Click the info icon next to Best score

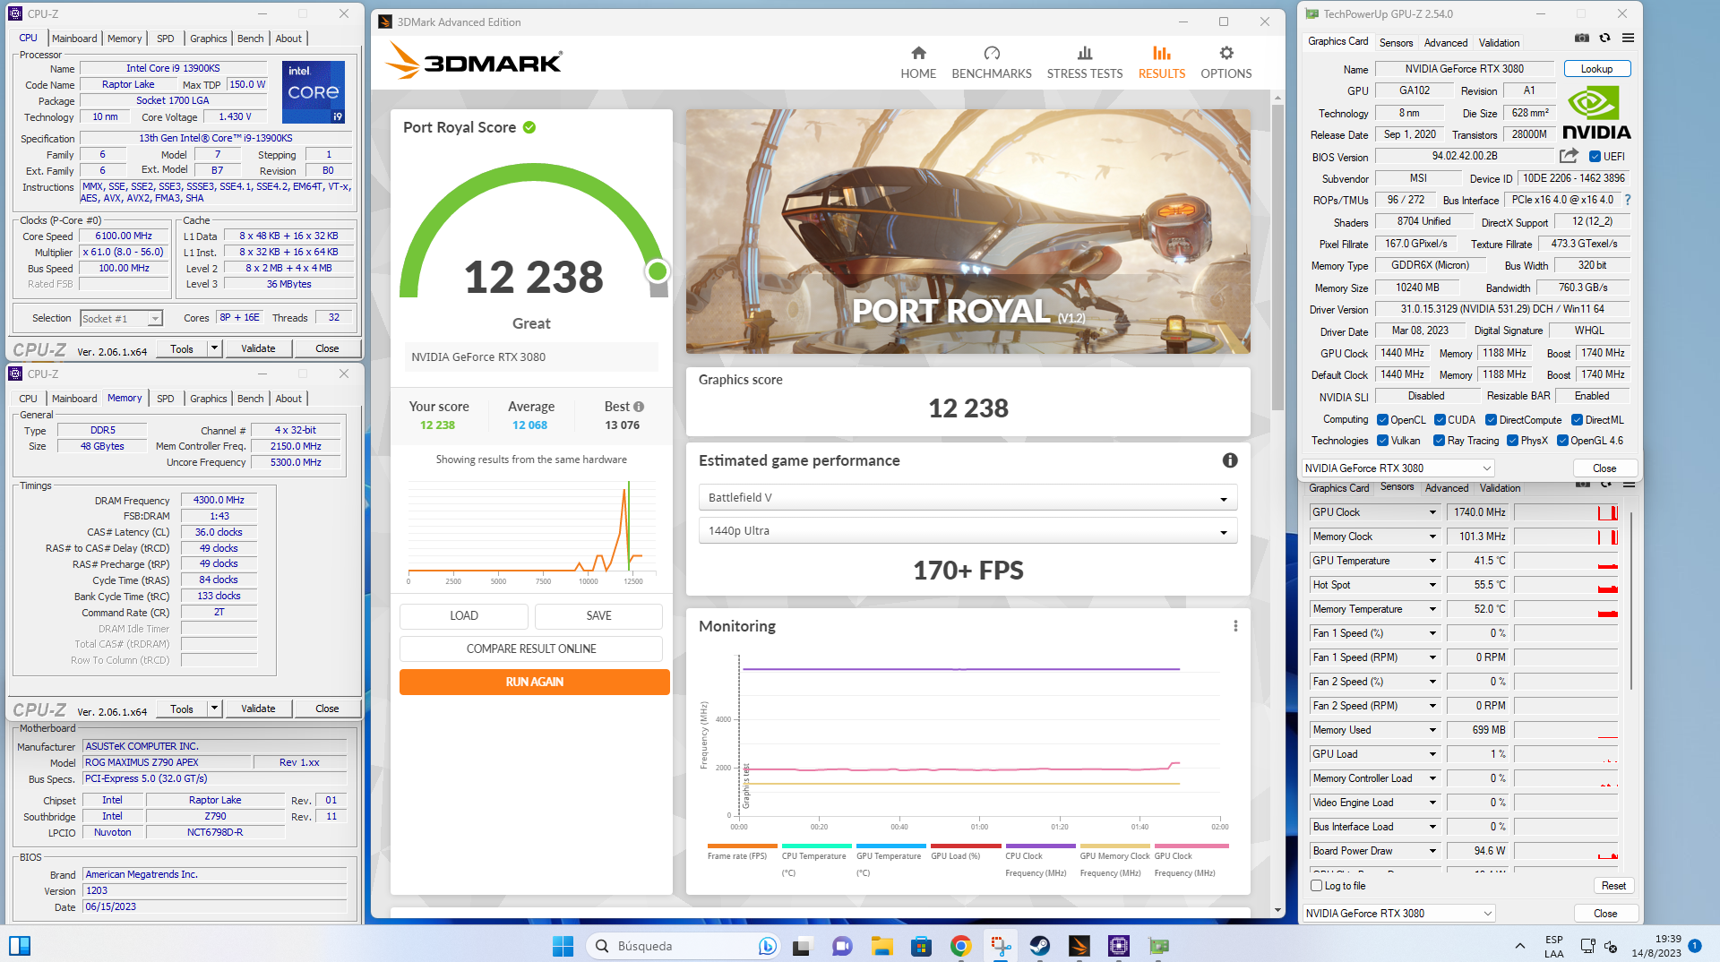click(x=639, y=407)
